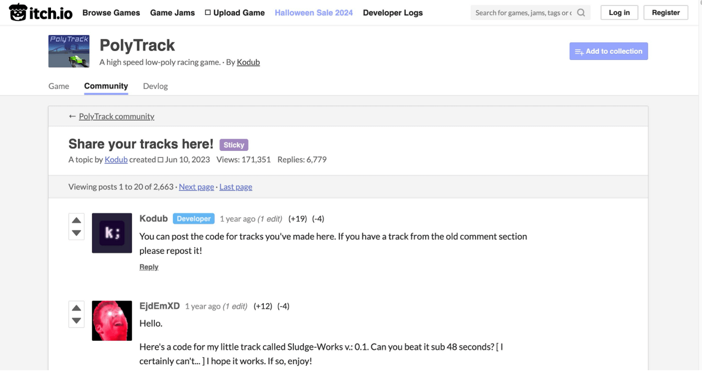Open Kodub's profile in game byline

point(248,62)
